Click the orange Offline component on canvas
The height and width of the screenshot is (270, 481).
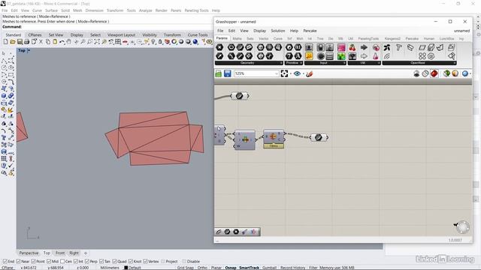(x=274, y=138)
